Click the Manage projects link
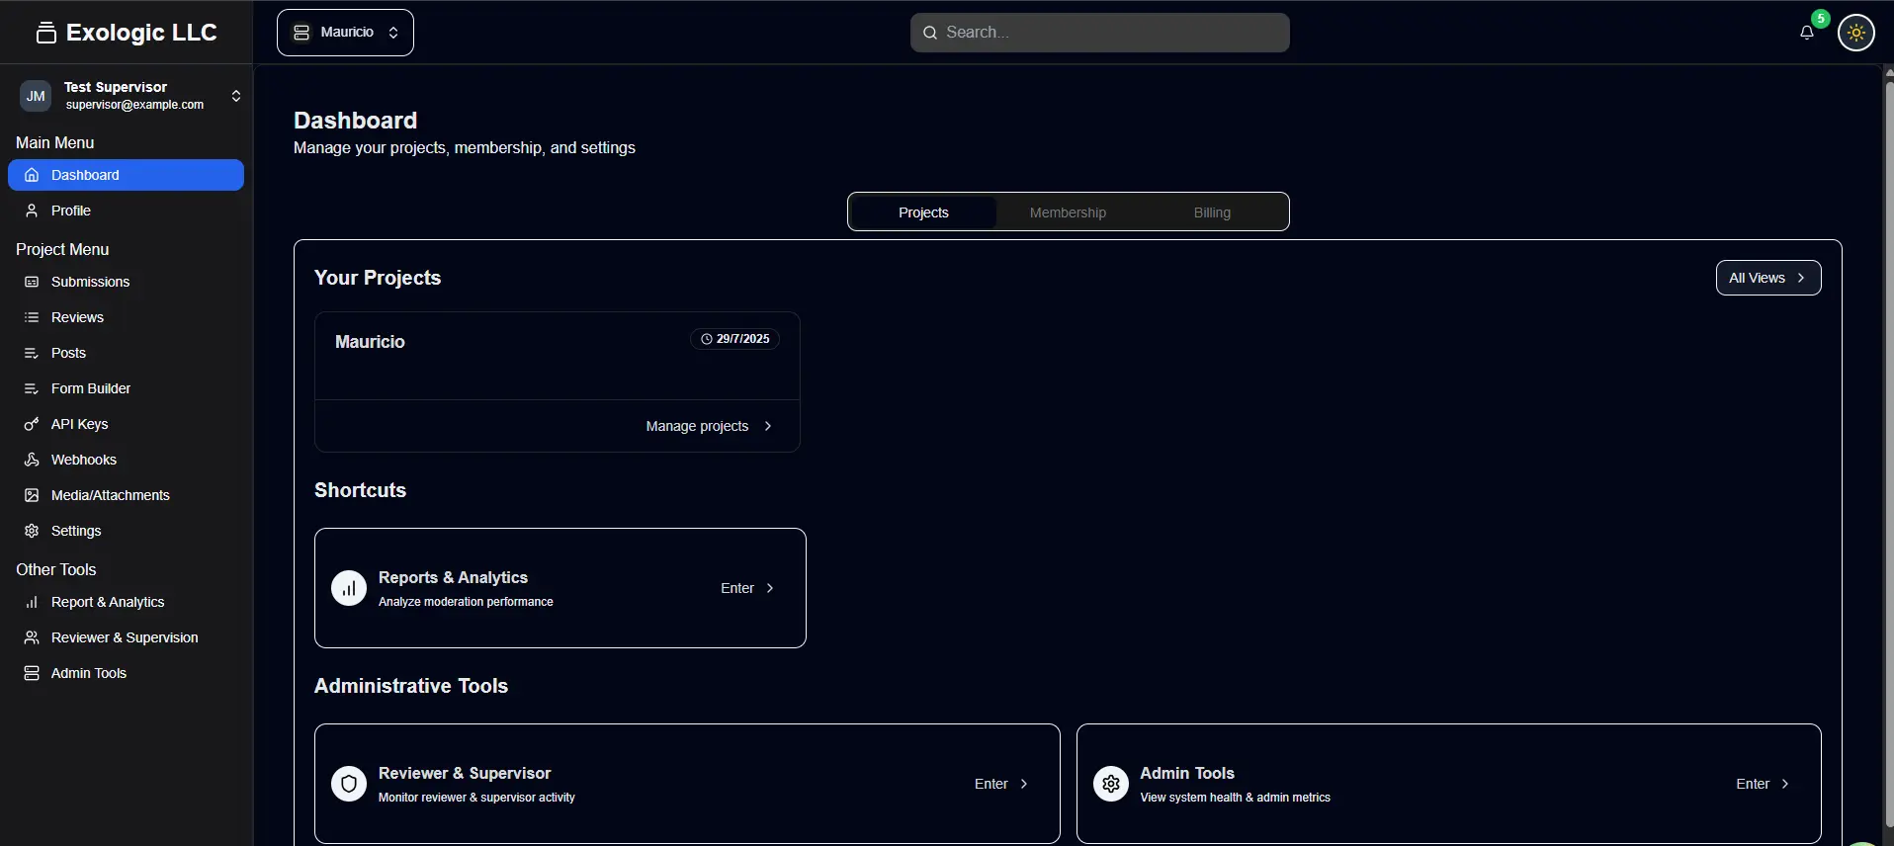The width and height of the screenshot is (1894, 846). [x=708, y=426]
